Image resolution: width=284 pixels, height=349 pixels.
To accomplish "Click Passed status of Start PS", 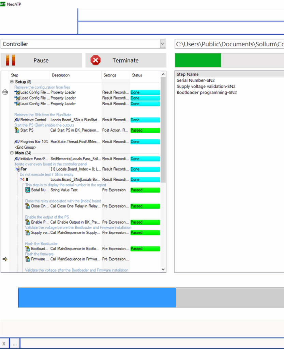I will (x=145, y=130).
